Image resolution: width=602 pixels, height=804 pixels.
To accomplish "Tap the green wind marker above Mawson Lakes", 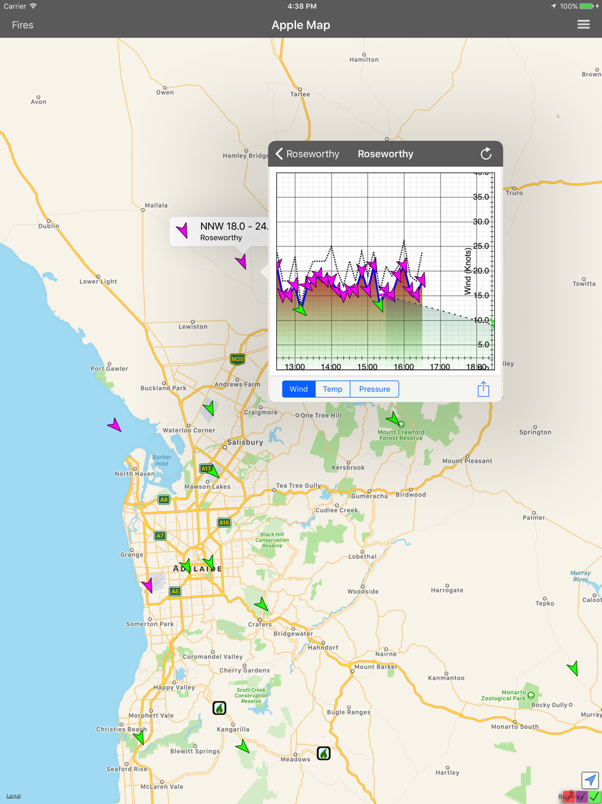I will click(213, 471).
